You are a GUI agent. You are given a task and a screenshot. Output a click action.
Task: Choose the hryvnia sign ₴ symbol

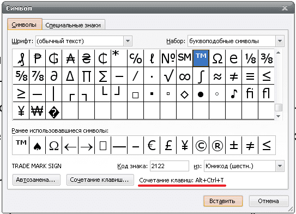pyautogui.click(x=86, y=58)
